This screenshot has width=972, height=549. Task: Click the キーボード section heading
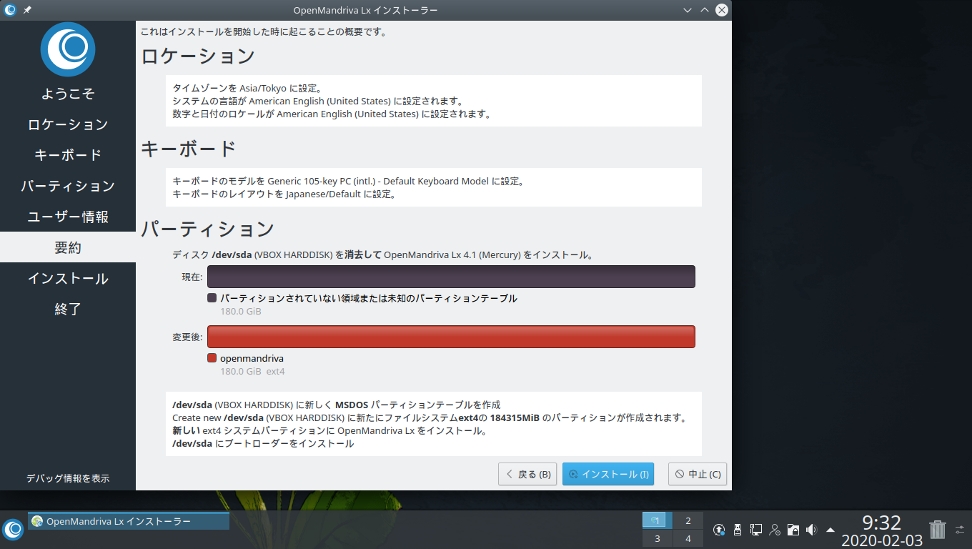coord(189,148)
